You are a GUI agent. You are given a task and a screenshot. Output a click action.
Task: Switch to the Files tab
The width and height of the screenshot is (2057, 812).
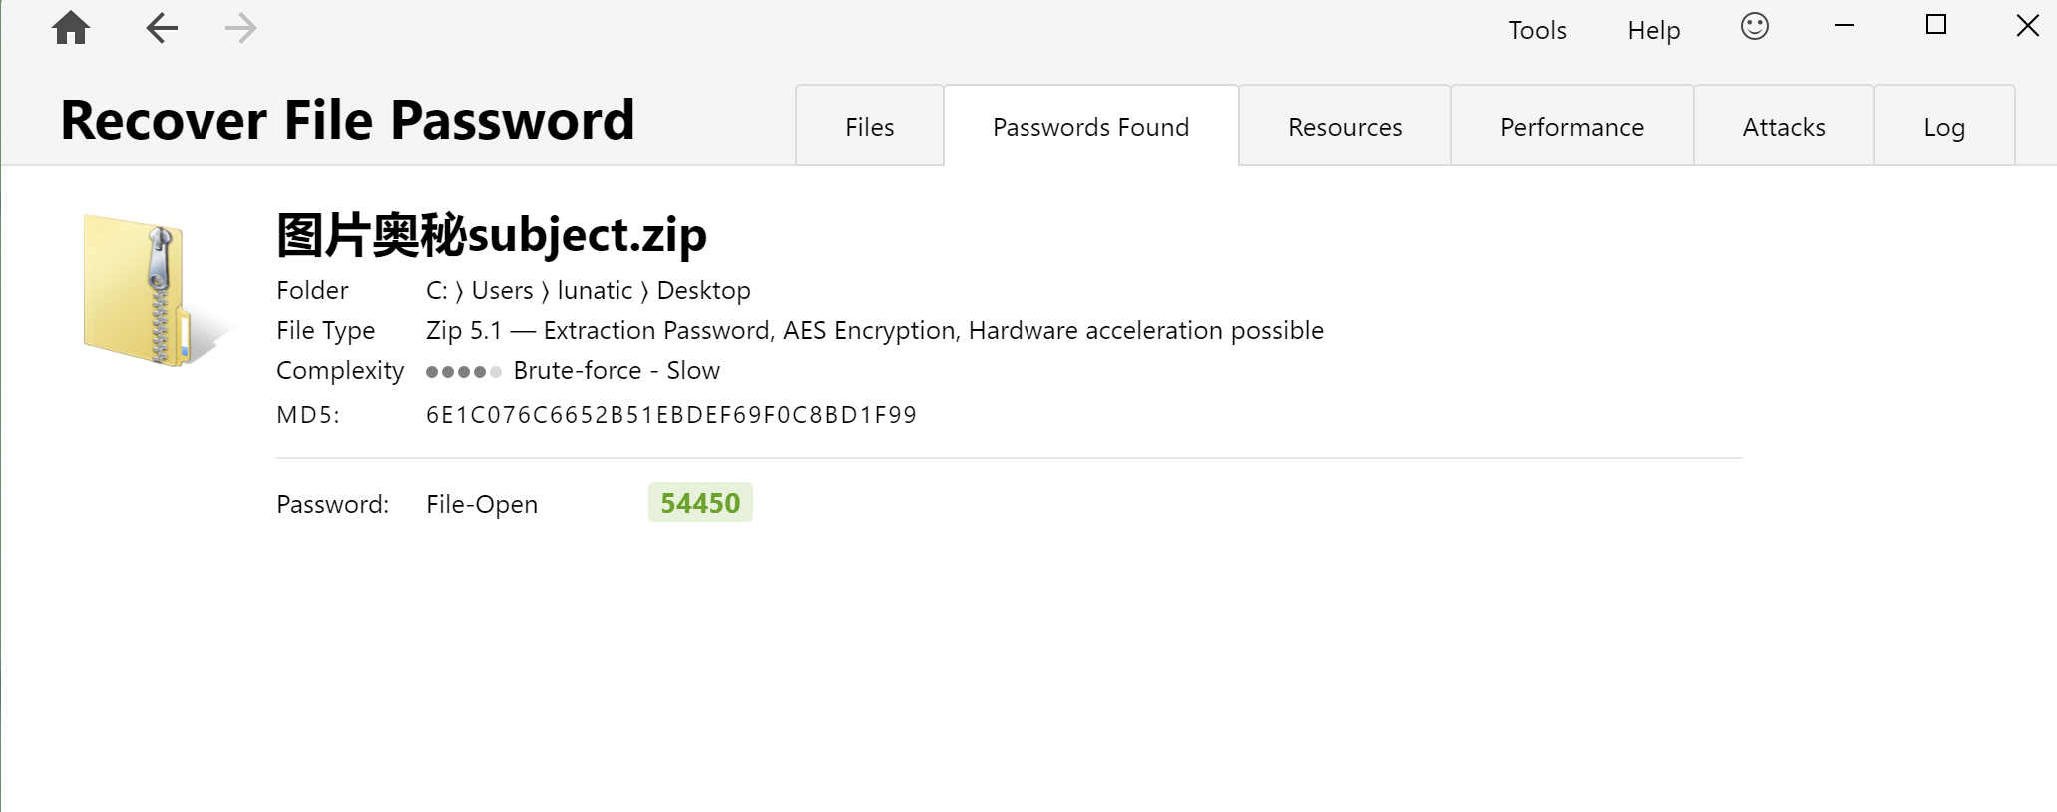(x=870, y=126)
